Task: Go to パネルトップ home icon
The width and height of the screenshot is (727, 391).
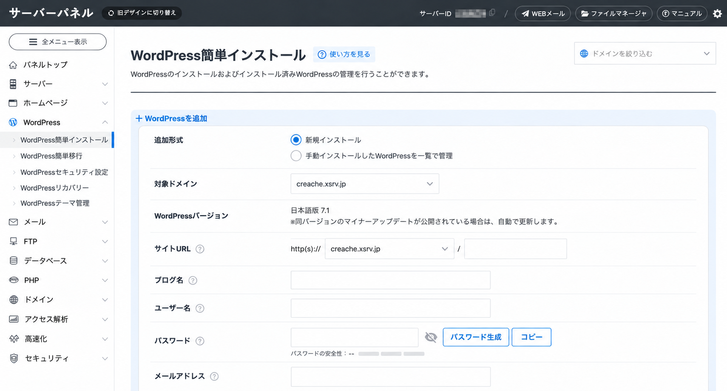Action: (x=13, y=65)
